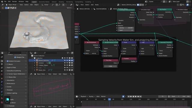
Task: Click the velocity Name field
Action: point(94,53)
